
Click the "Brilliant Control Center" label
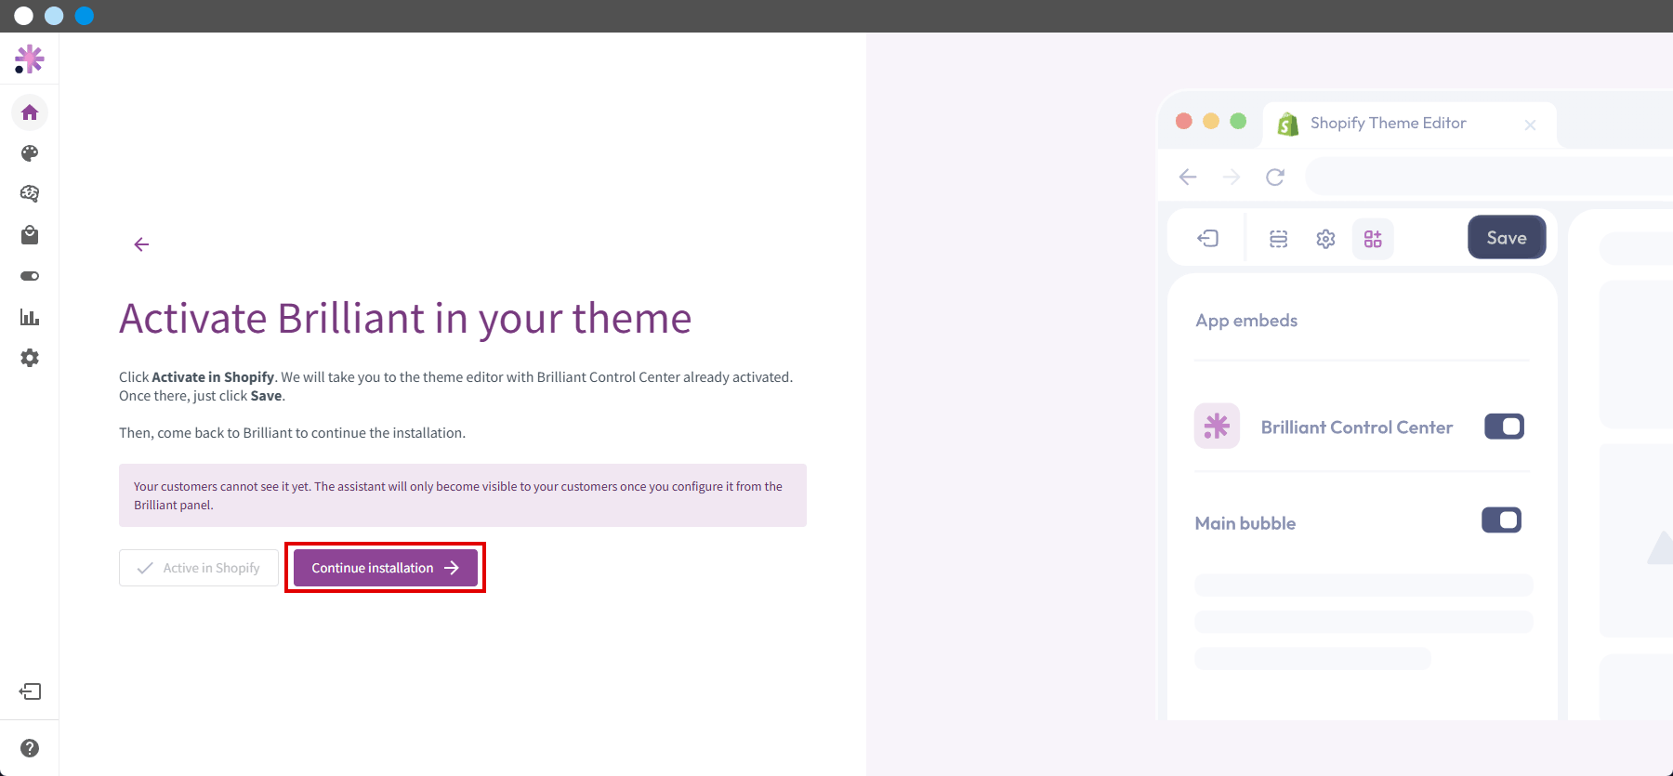coord(1357,427)
